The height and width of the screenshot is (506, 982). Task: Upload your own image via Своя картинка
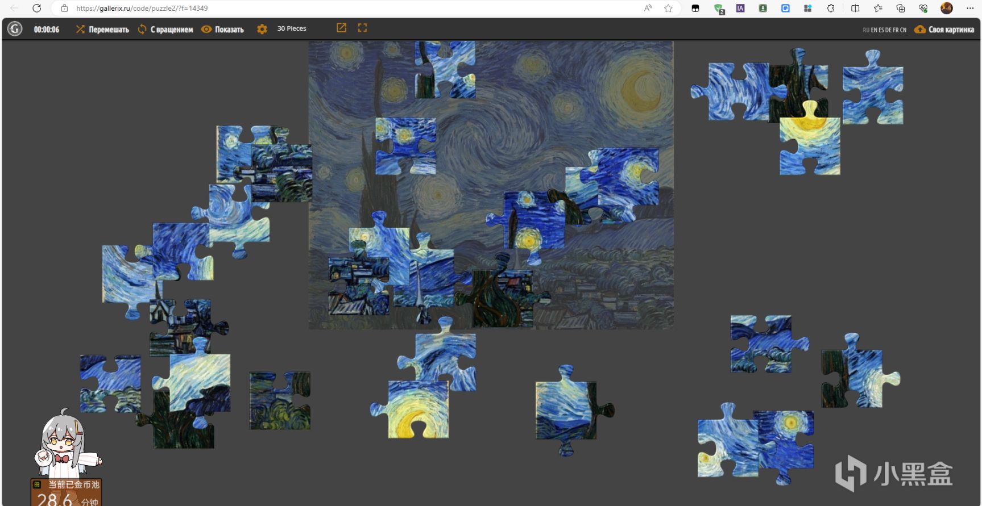click(944, 30)
